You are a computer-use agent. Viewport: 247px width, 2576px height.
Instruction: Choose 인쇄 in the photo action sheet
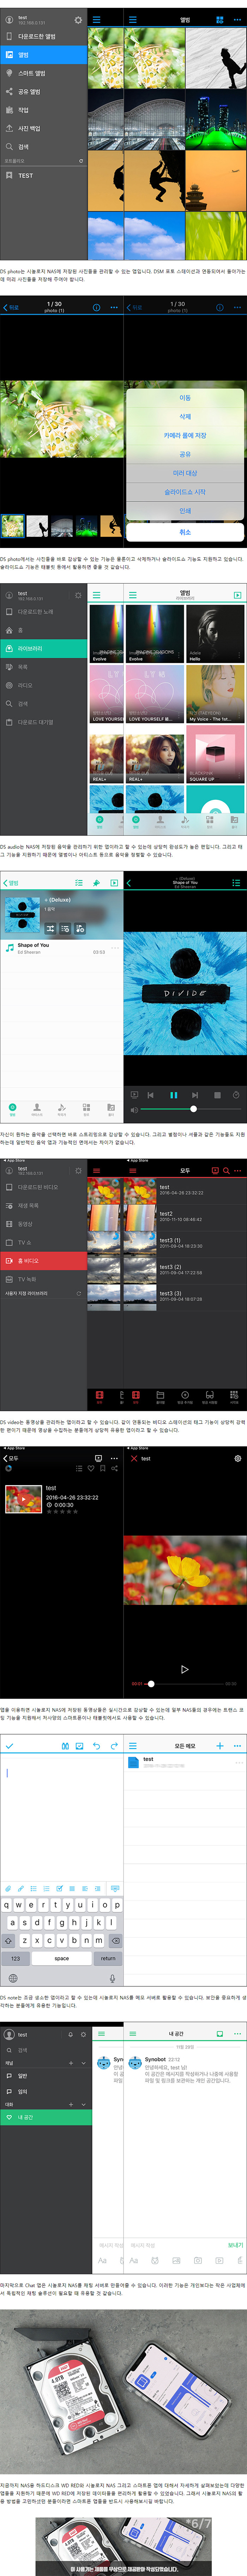click(185, 511)
